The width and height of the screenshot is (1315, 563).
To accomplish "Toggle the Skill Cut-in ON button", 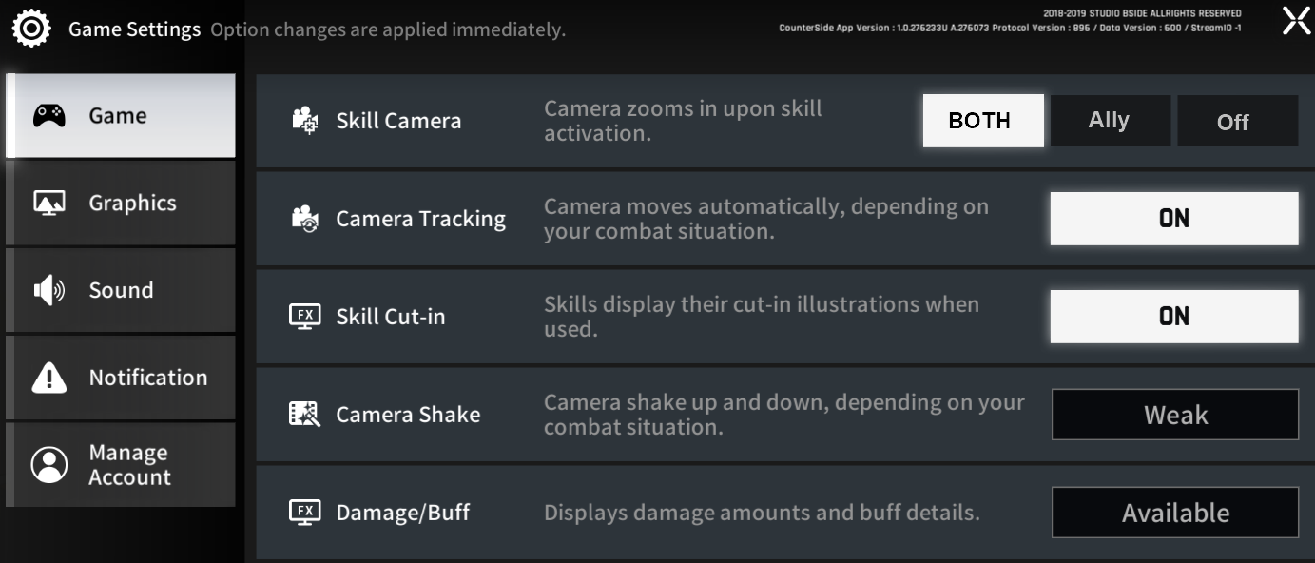I will tap(1173, 316).
